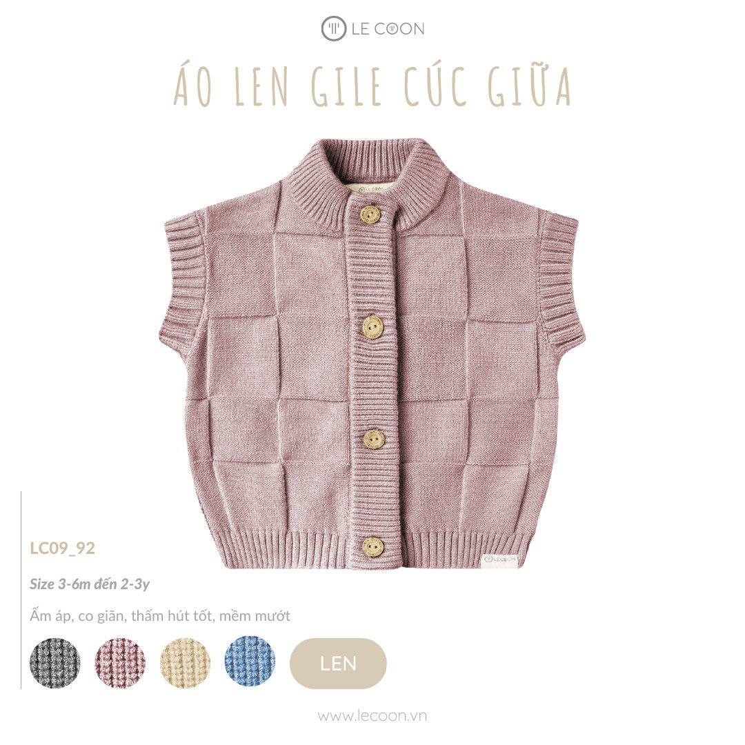Click the LEN material button
The height and width of the screenshot is (745, 745).
point(338,664)
